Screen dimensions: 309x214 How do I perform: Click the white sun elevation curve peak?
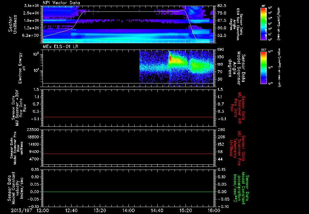183,10
